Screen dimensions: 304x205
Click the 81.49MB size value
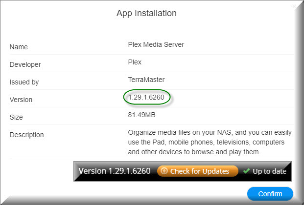142,115
